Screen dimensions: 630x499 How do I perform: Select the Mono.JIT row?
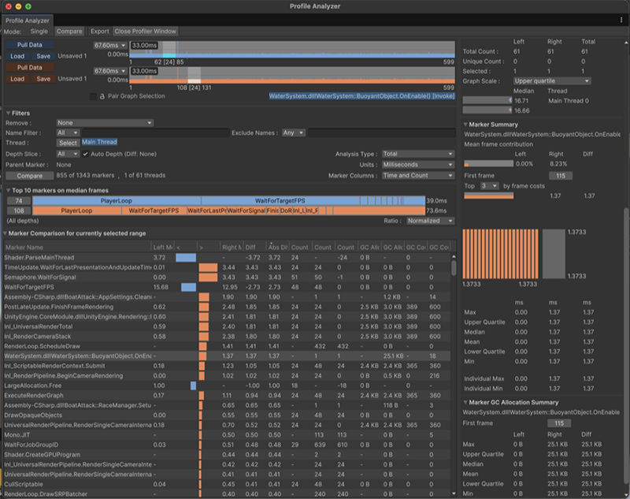pyautogui.click(x=228, y=434)
